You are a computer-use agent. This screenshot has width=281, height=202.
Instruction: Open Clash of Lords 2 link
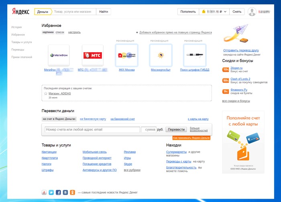[240, 79]
